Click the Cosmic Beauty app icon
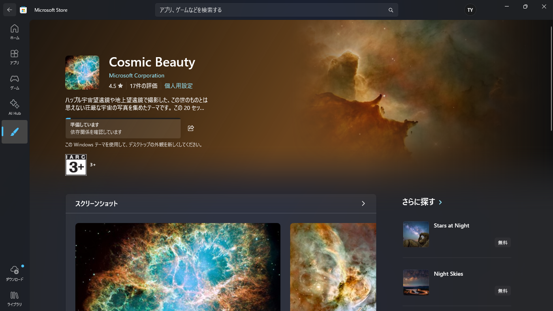The width and height of the screenshot is (553, 311). [82, 73]
